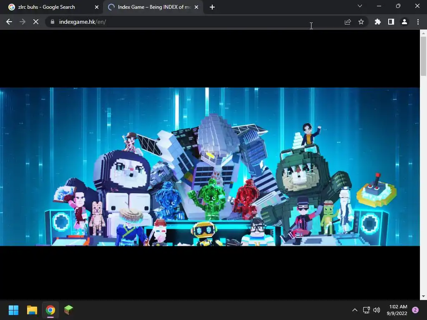
Task: Launch the Minecraft block taskbar icon
Action: pyautogui.click(x=69, y=310)
